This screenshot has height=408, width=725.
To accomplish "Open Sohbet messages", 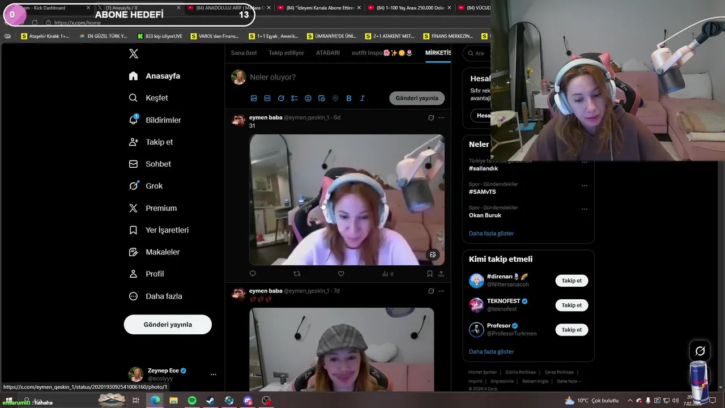I will click(150, 164).
